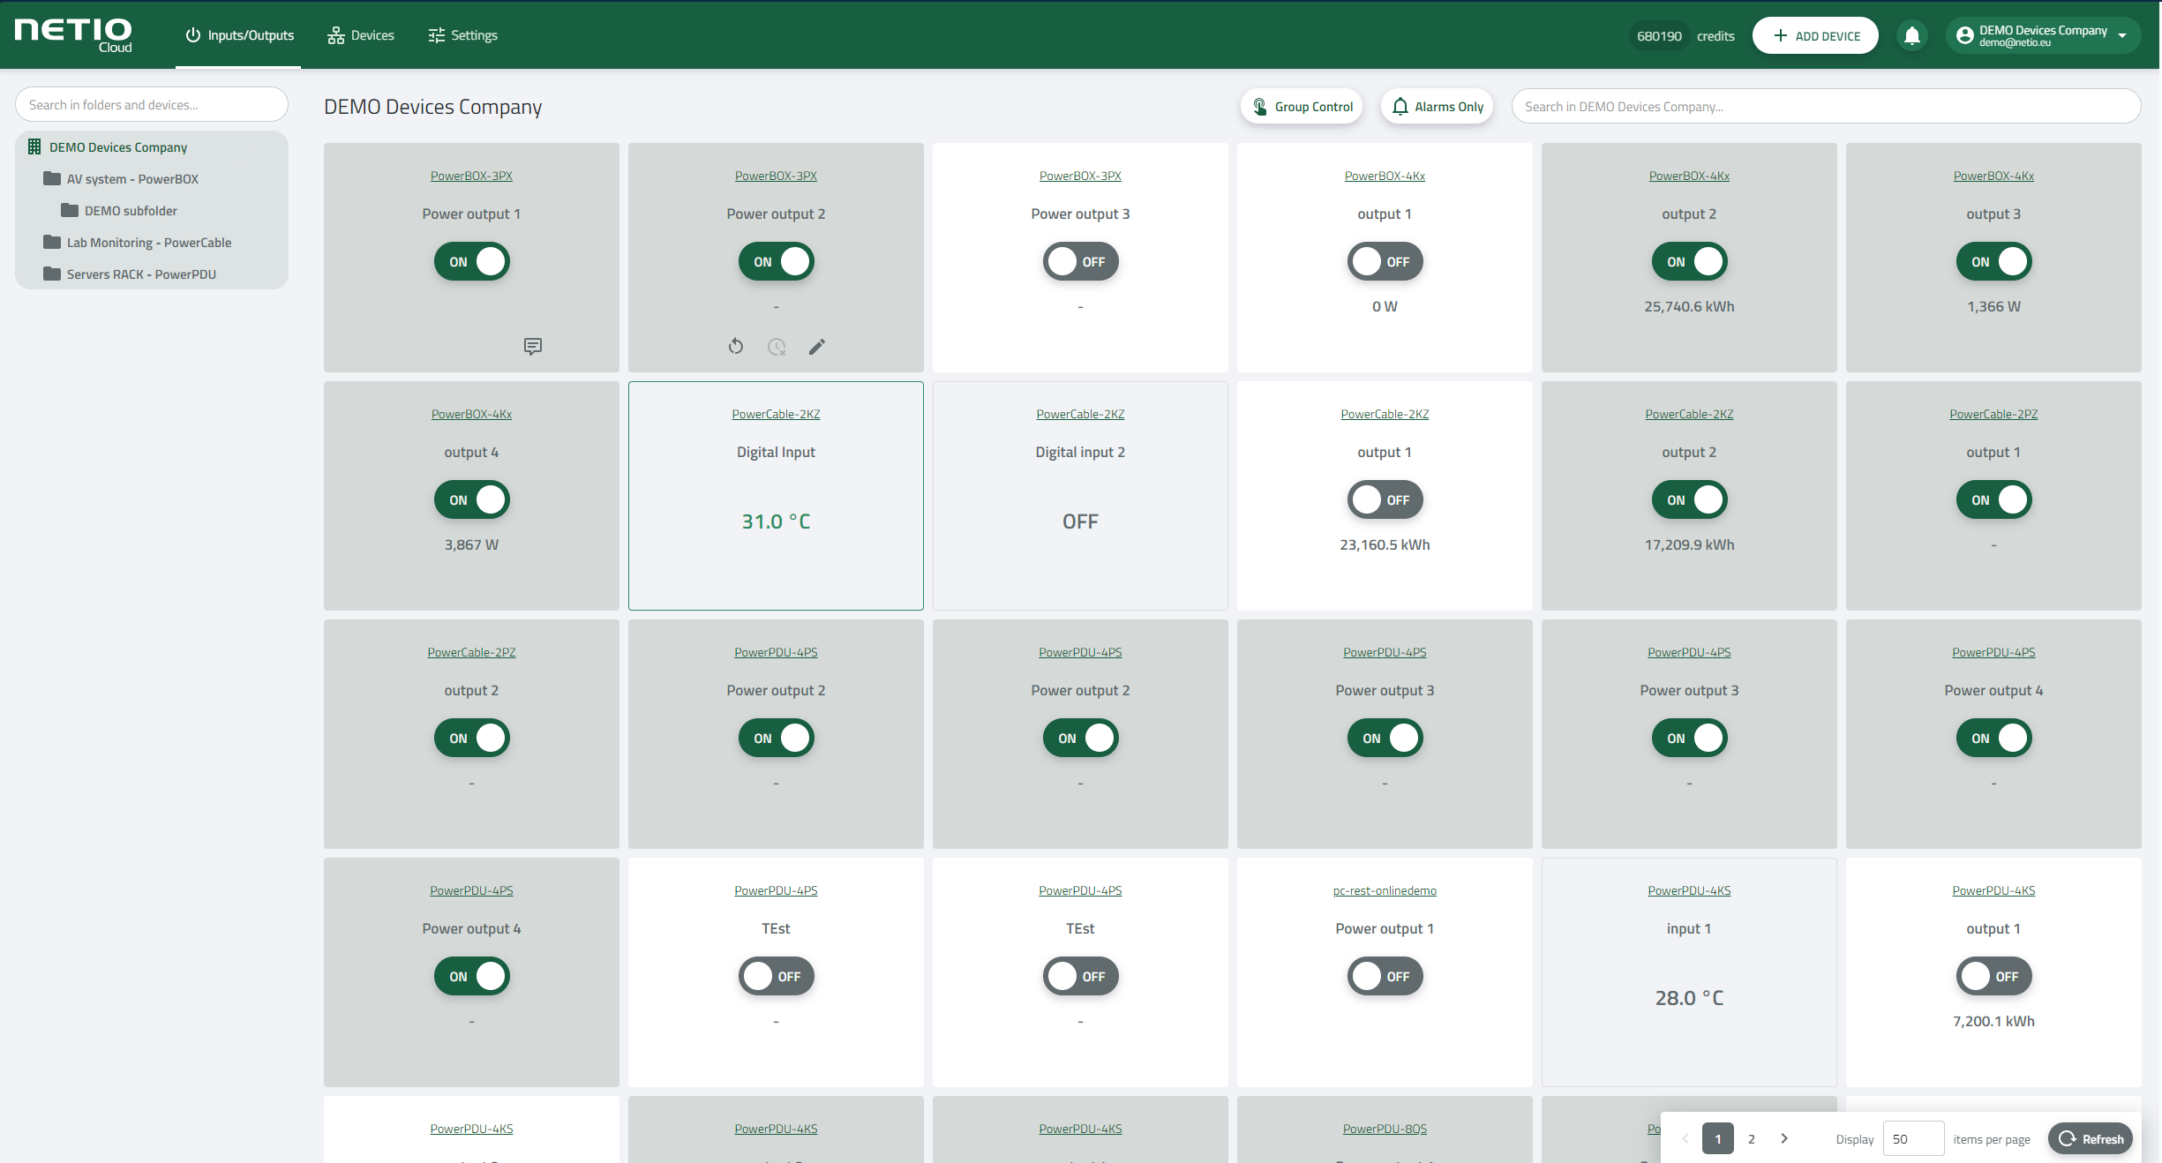Select the AV system - PowerBOX folder
2162x1163 pixels.
[x=132, y=179]
